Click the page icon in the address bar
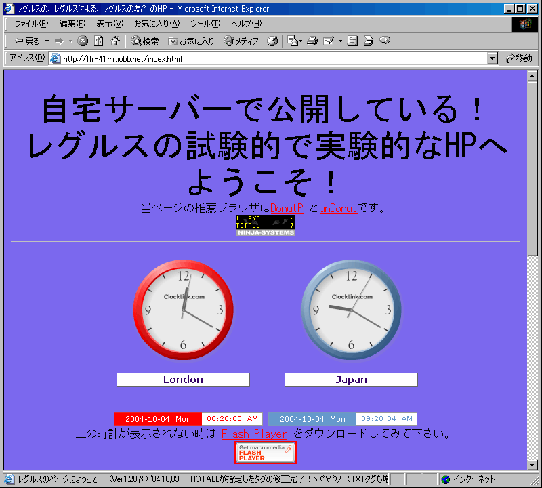 [56, 58]
